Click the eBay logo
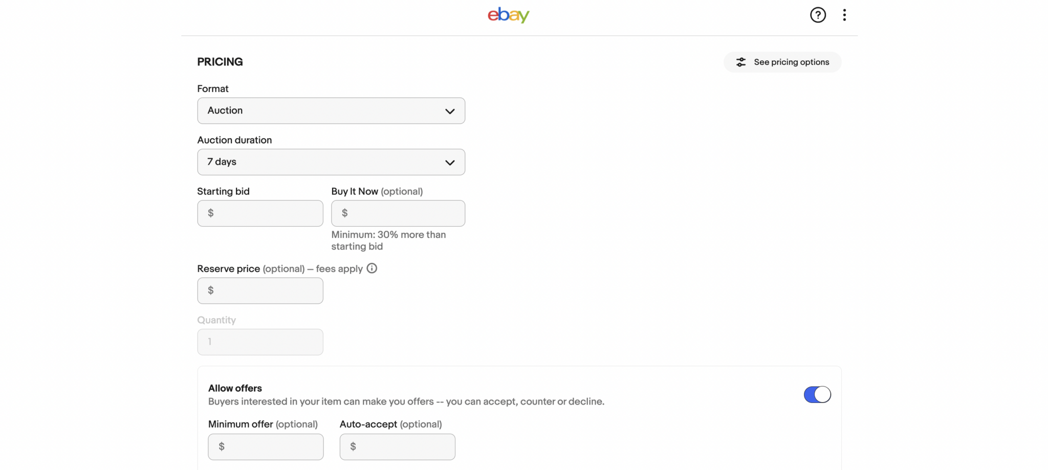The width and height of the screenshot is (1048, 470). pyautogui.click(x=508, y=15)
